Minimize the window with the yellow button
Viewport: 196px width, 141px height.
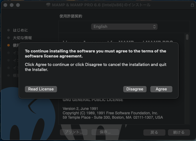[12, 5]
